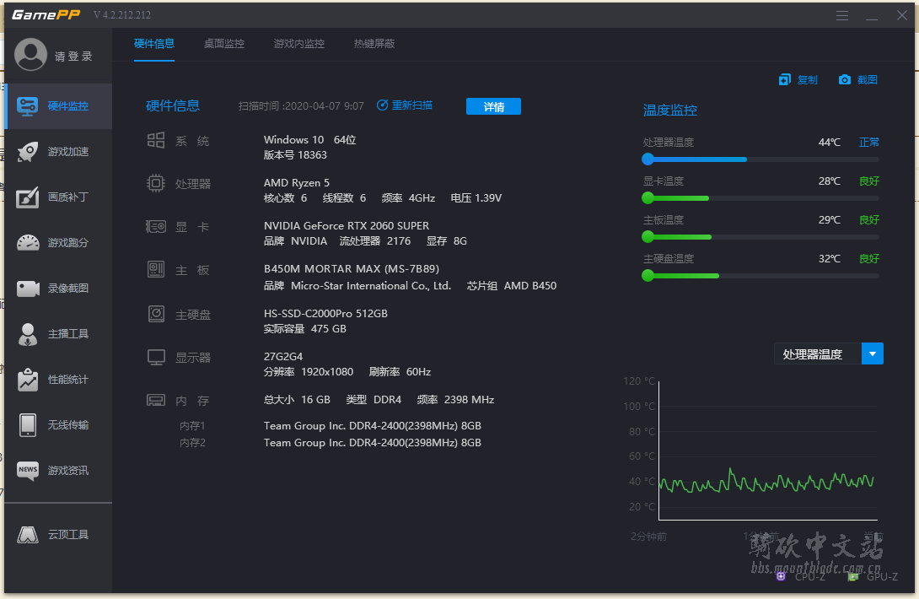Select the 主播工具 streamer icon
919x599 pixels.
[x=28, y=334]
